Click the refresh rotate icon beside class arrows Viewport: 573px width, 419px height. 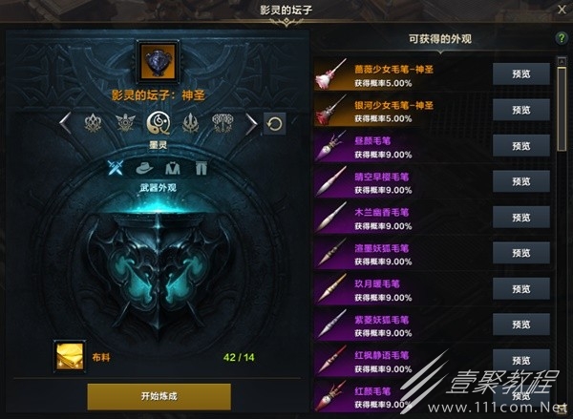click(274, 124)
